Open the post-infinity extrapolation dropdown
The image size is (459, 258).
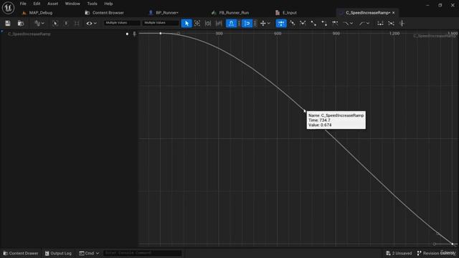(x=364, y=24)
